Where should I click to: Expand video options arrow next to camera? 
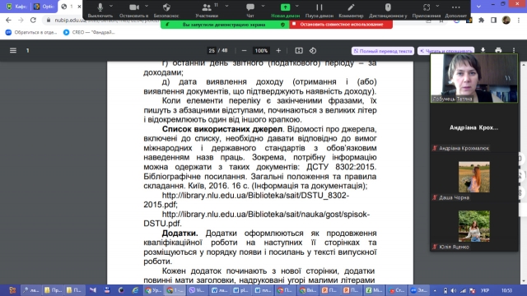coord(147,6)
